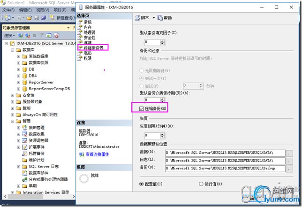
Task: Click browse button beside 日志(L) path
Action: [289, 161]
